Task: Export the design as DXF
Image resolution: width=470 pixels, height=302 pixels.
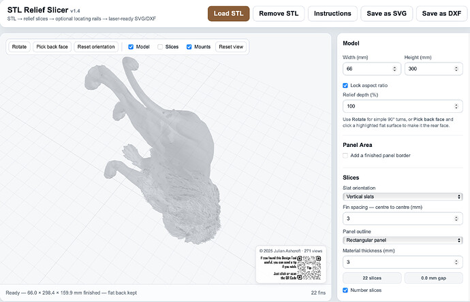Action: [441, 14]
